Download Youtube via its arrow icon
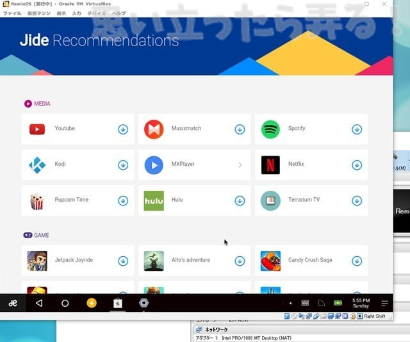The height and width of the screenshot is (342, 410). coord(123,129)
